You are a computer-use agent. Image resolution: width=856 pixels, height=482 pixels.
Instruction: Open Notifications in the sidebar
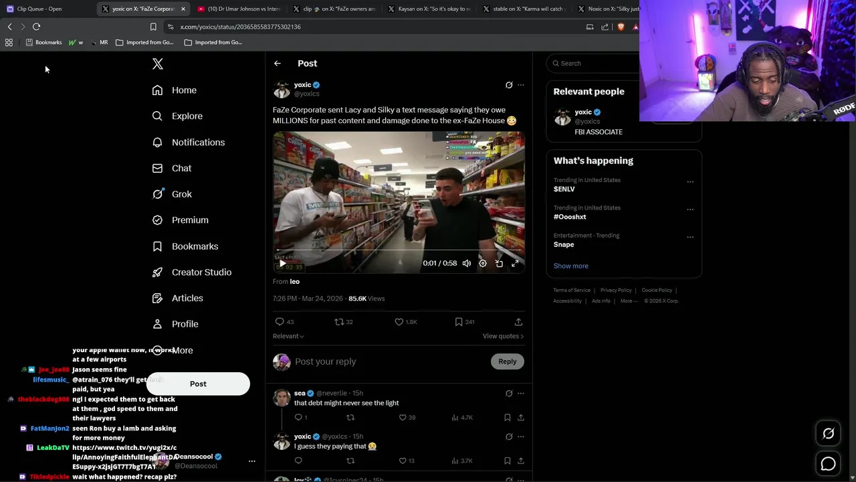pos(189,142)
